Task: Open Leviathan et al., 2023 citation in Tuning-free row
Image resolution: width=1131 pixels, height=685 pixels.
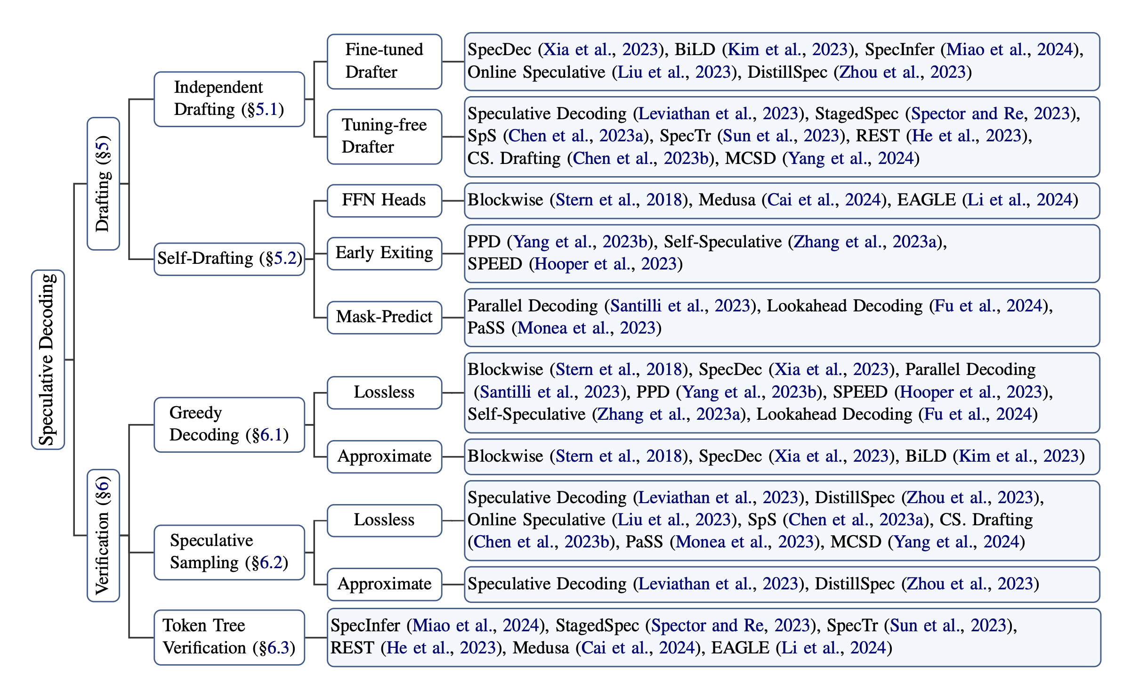Action: (718, 114)
